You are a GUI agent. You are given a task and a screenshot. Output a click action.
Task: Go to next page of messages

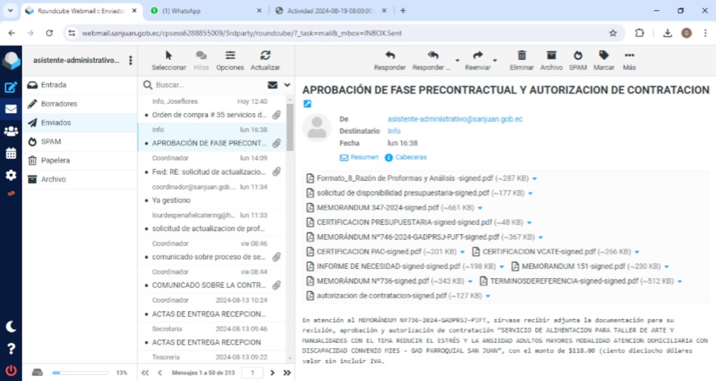click(272, 373)
